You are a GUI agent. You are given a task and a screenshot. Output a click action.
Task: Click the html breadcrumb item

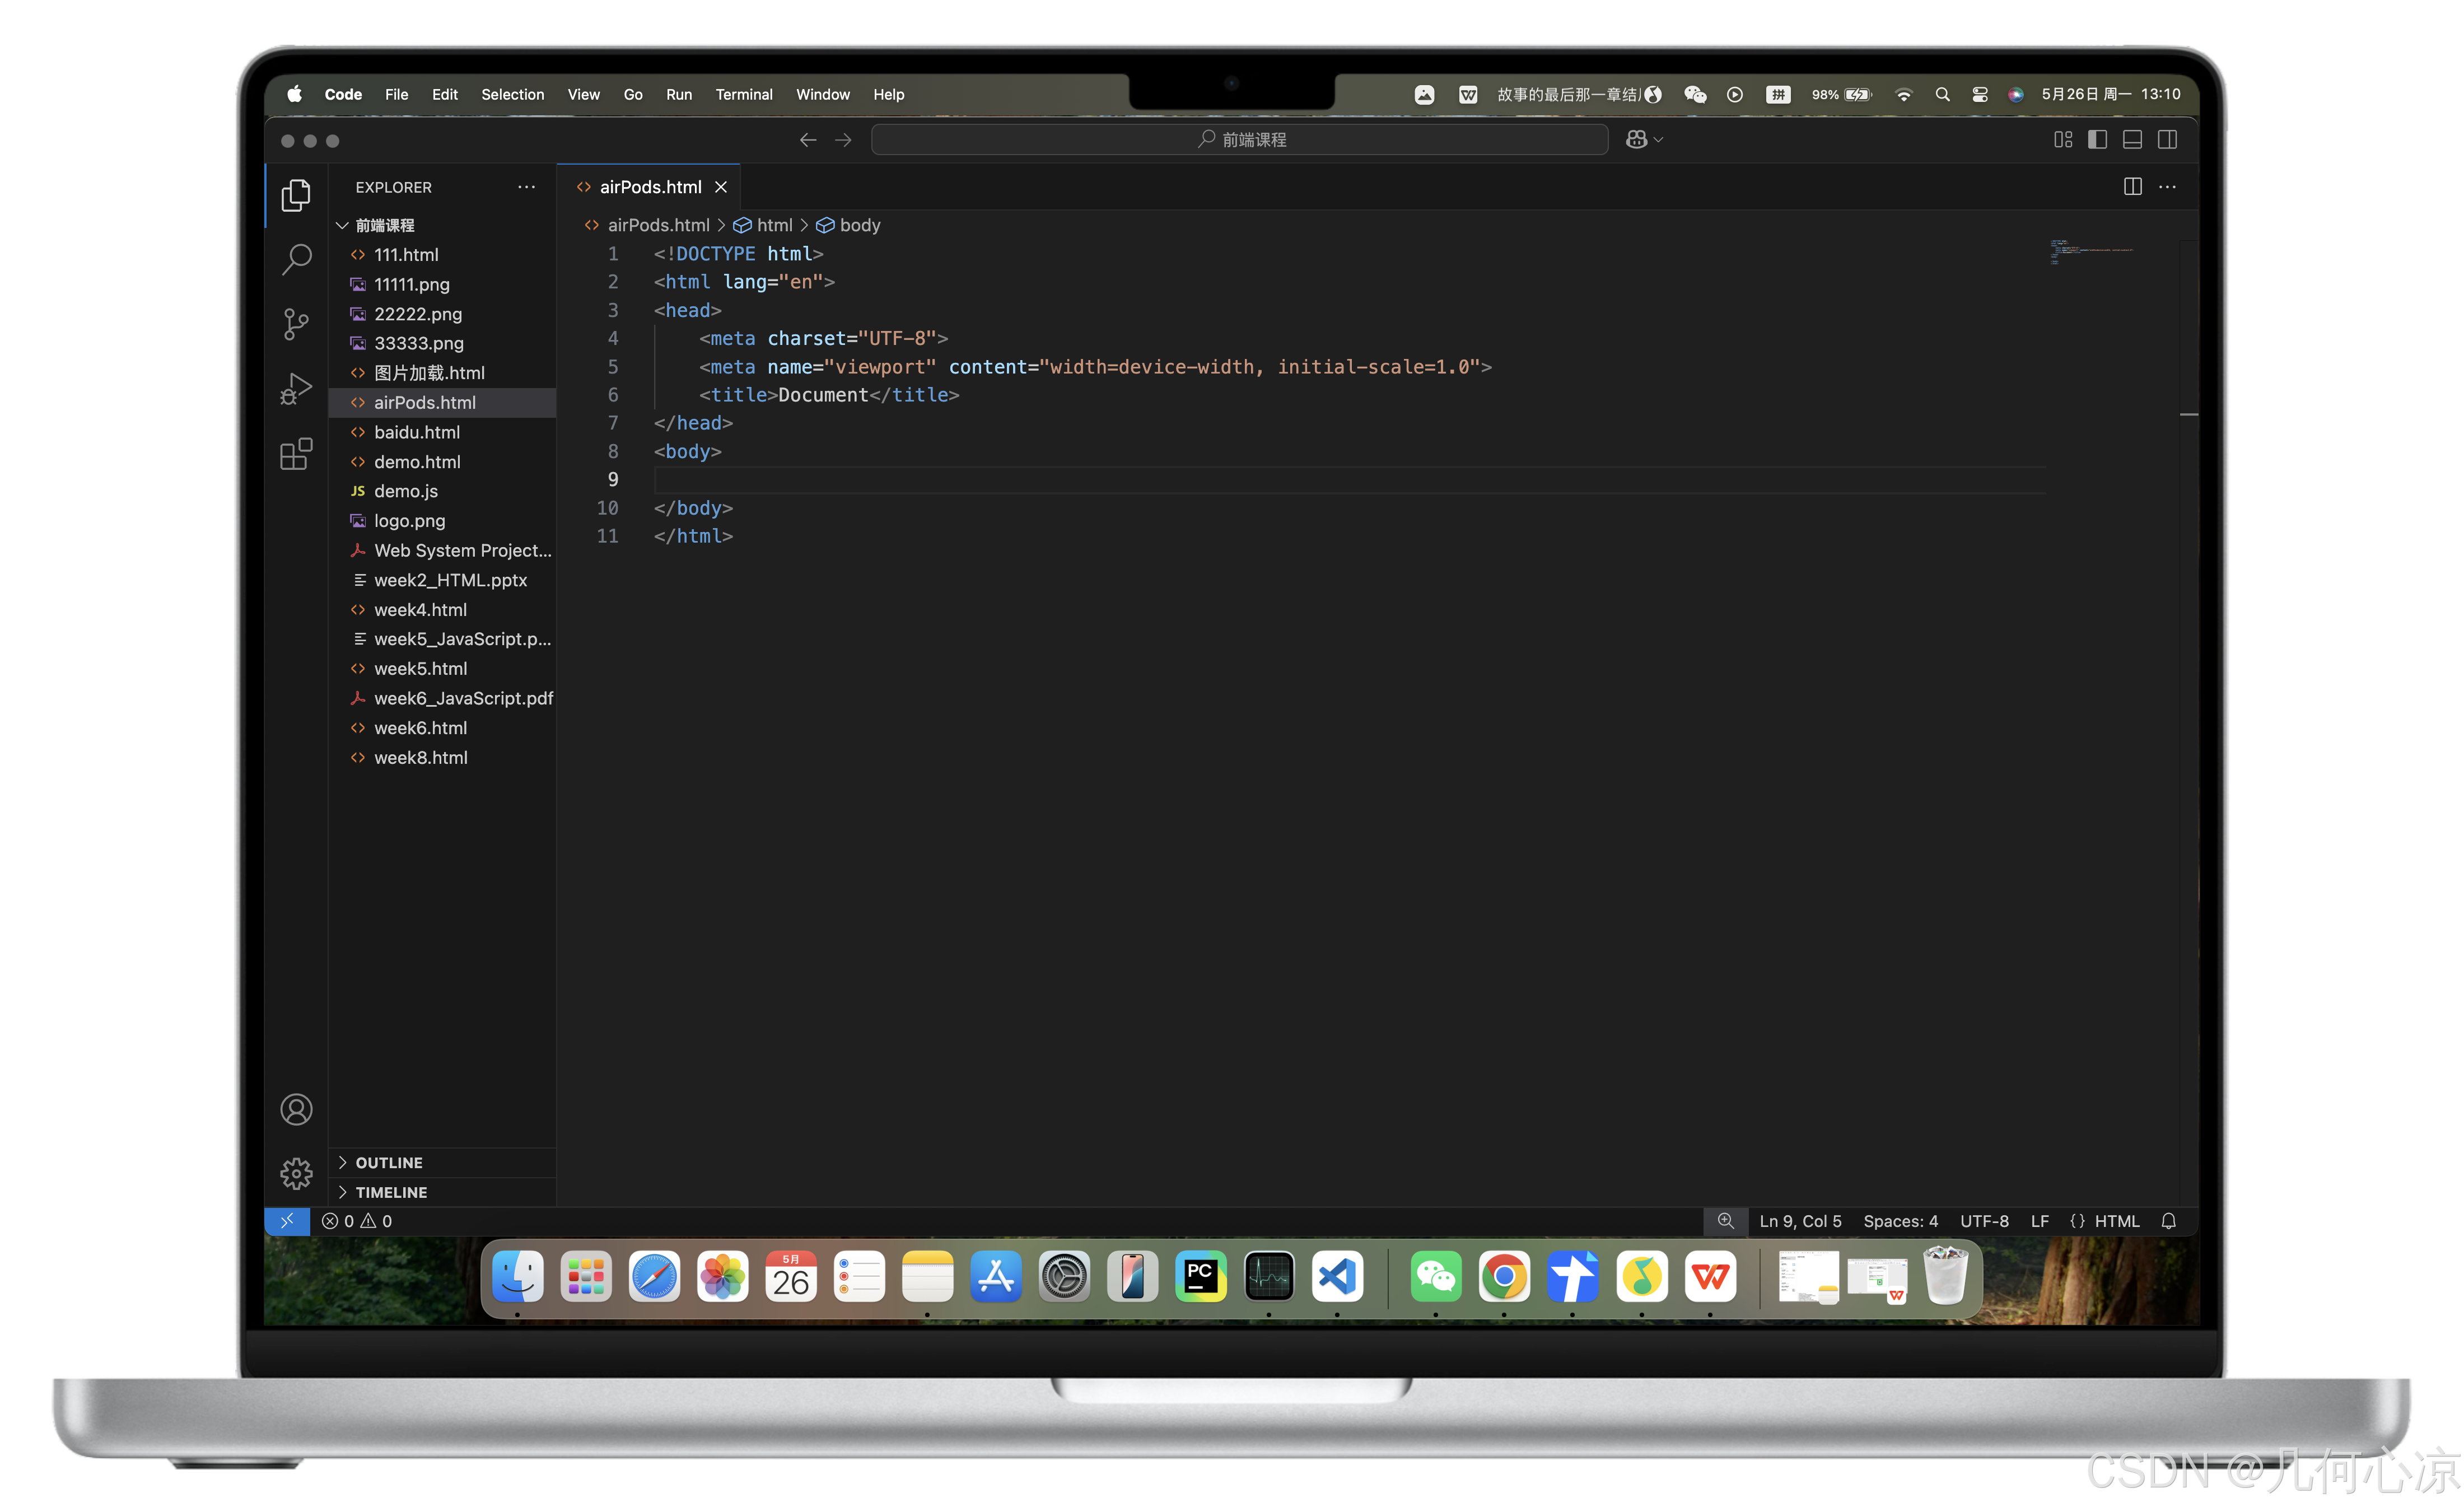click(x=764, y=225)
